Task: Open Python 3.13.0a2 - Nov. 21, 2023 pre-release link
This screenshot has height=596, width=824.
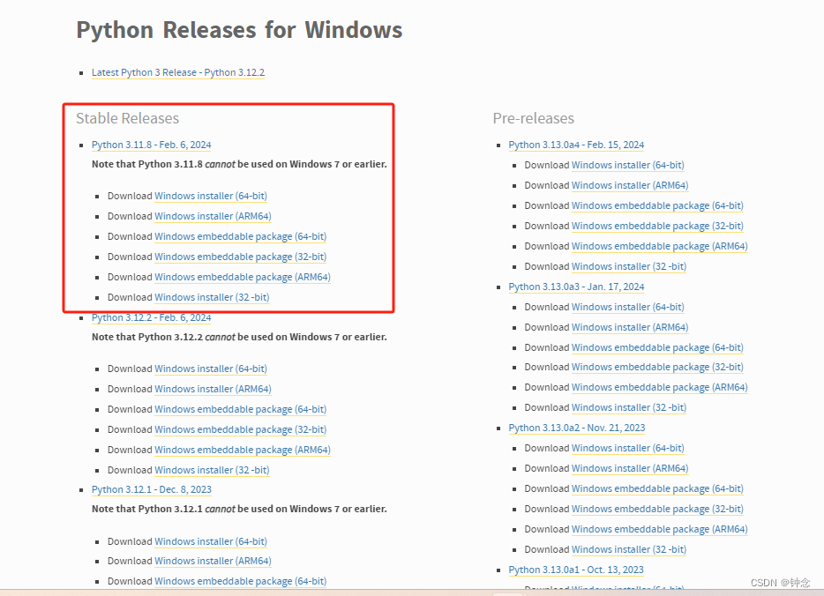Action: coord(577,428)
